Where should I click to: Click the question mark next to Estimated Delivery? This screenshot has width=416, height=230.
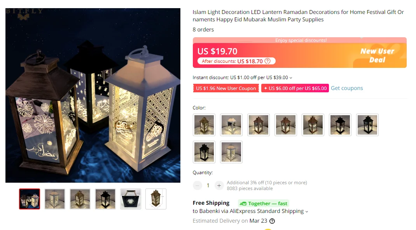[272, 221]
